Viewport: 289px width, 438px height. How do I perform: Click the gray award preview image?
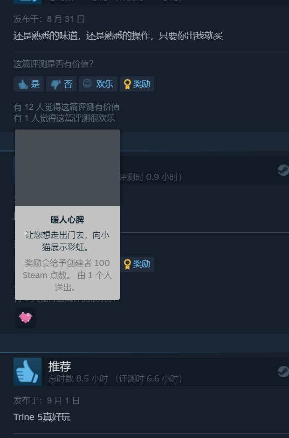coord(68,168)
